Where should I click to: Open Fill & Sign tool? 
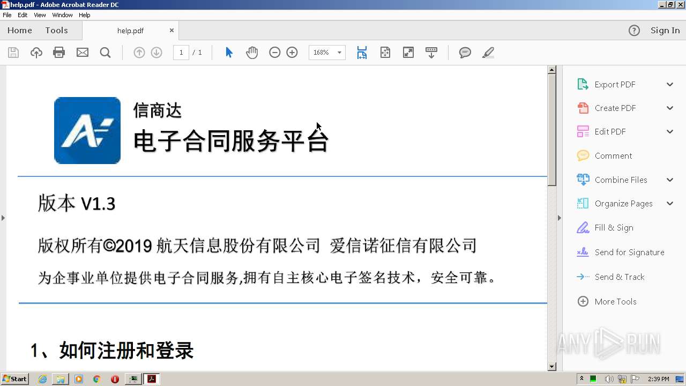pyautogui.click(x=614, y=227)
